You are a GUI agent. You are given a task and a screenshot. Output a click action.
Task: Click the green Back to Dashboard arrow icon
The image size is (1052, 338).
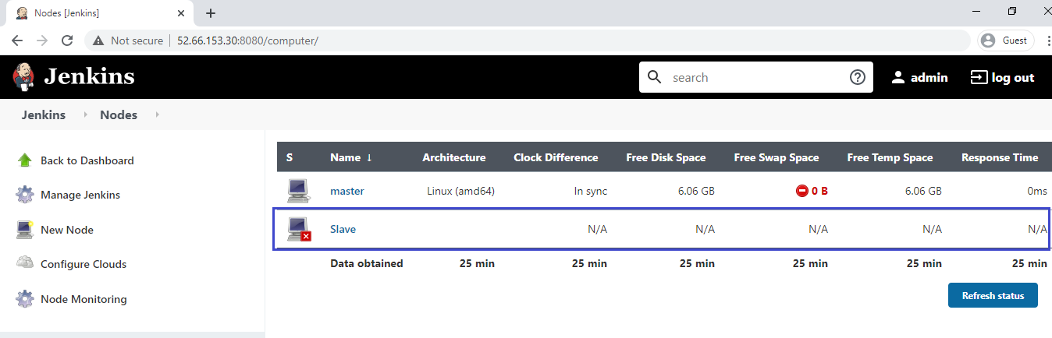[25, 160]
